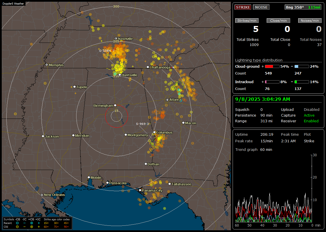This screenshot has height=232, width=326.
Task: Click the Panama City dot marker
Action: click(140, 190)
